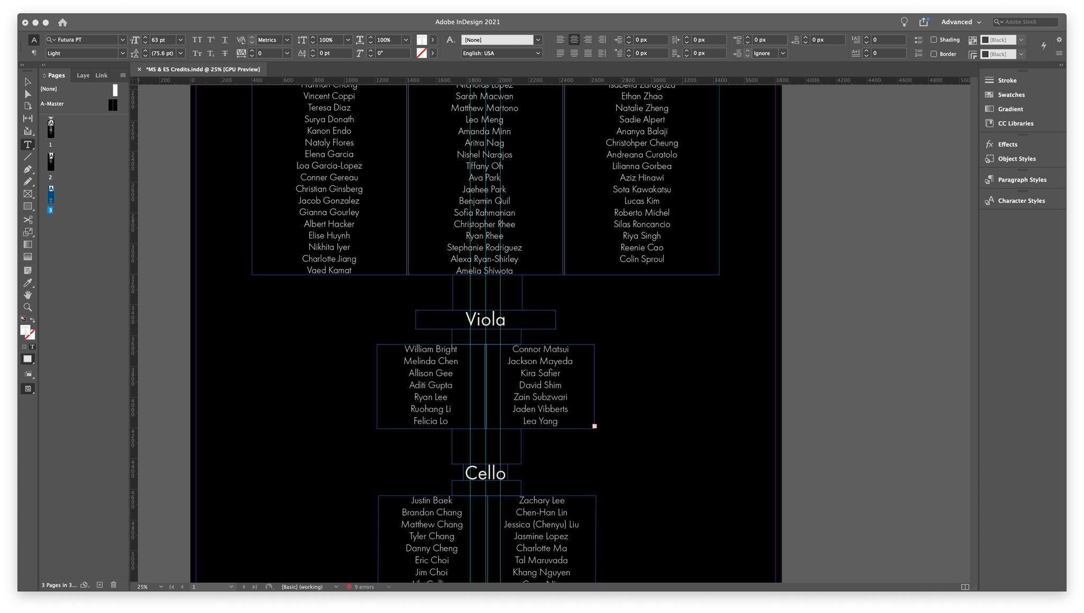Select the Pencil tool
Viewport: 1084px width, 613px height.
point(28,182)
